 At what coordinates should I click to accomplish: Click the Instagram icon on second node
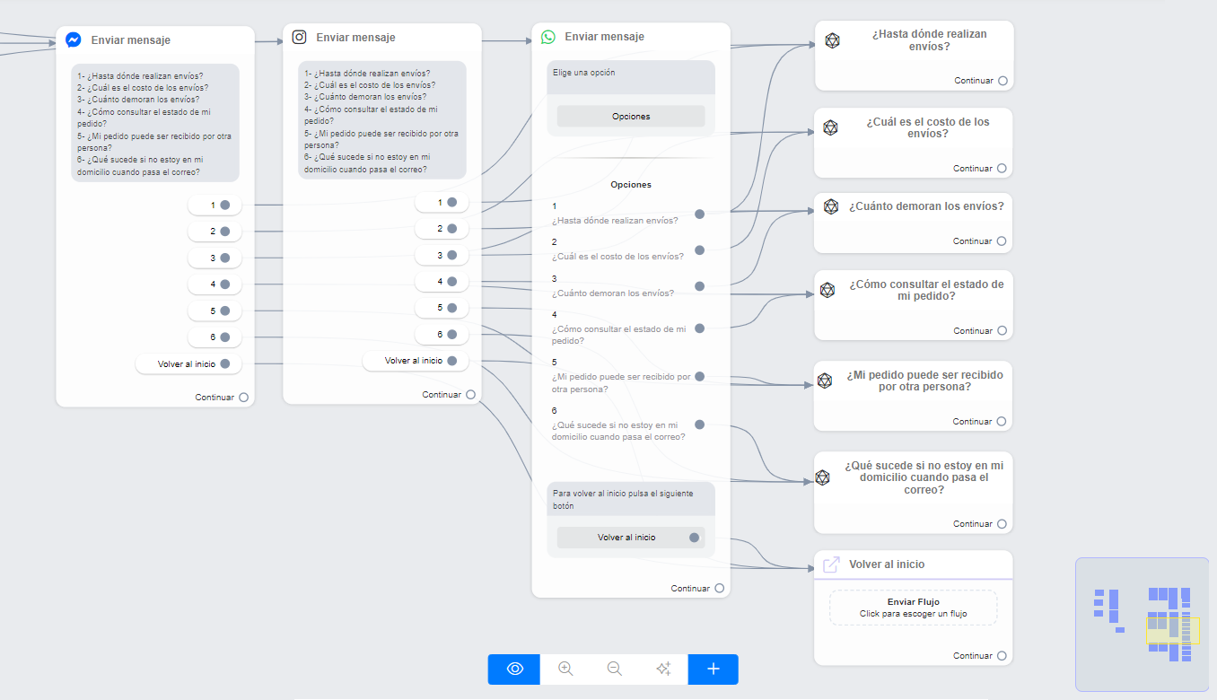(x=300, y=38)
